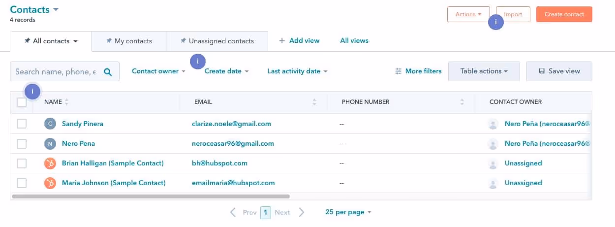Screen dimensions: 615x227
Task: Click Brian Halligan's HubSpot avatar icon
Action: coord(50,163)
